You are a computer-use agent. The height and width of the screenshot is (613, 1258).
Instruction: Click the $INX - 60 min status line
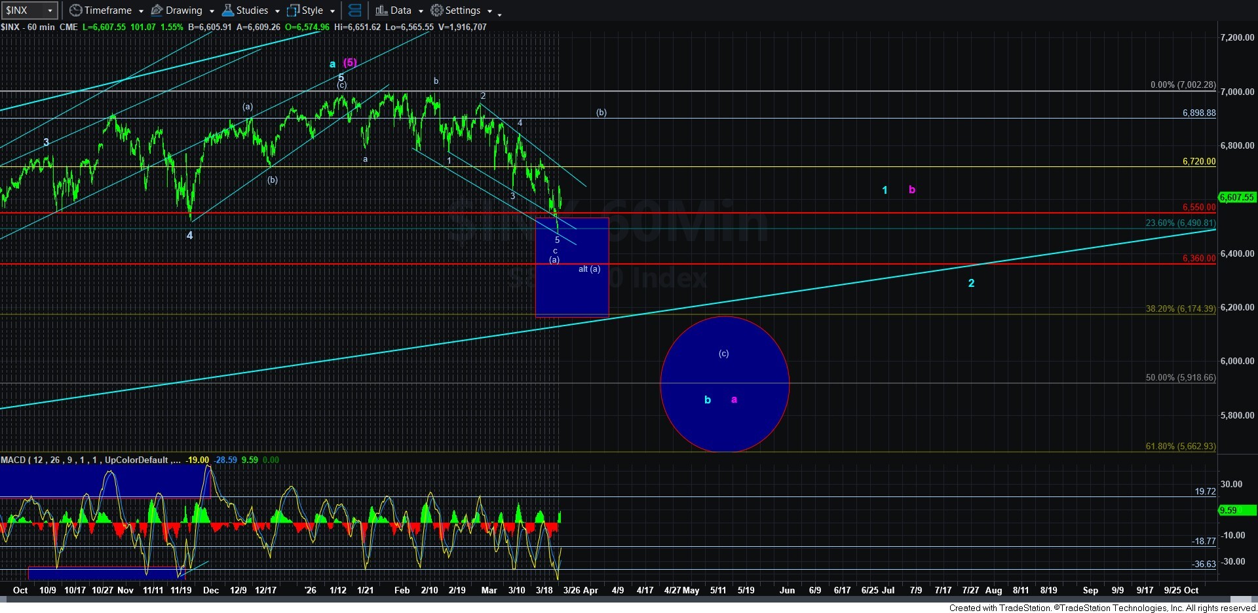(39, 27)
